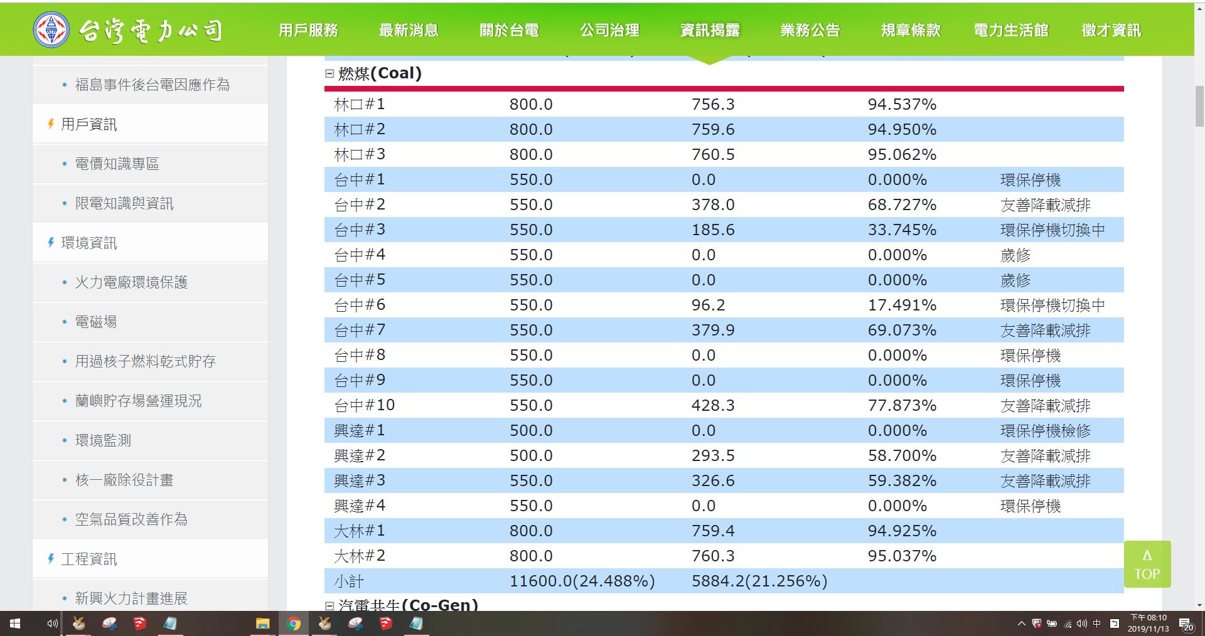Click the page vertical scrollbar thumb

click(1199, 107)
